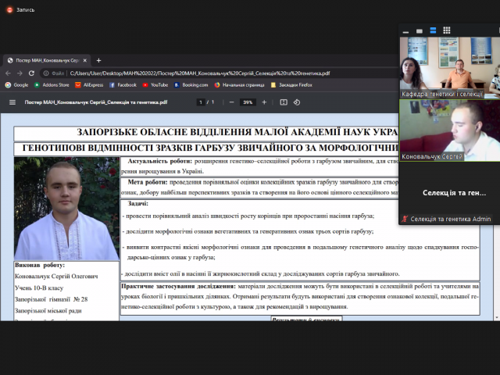Click the file info icon in address bar
Viewport: 500px width, 375px height.
tap(46, 73)
